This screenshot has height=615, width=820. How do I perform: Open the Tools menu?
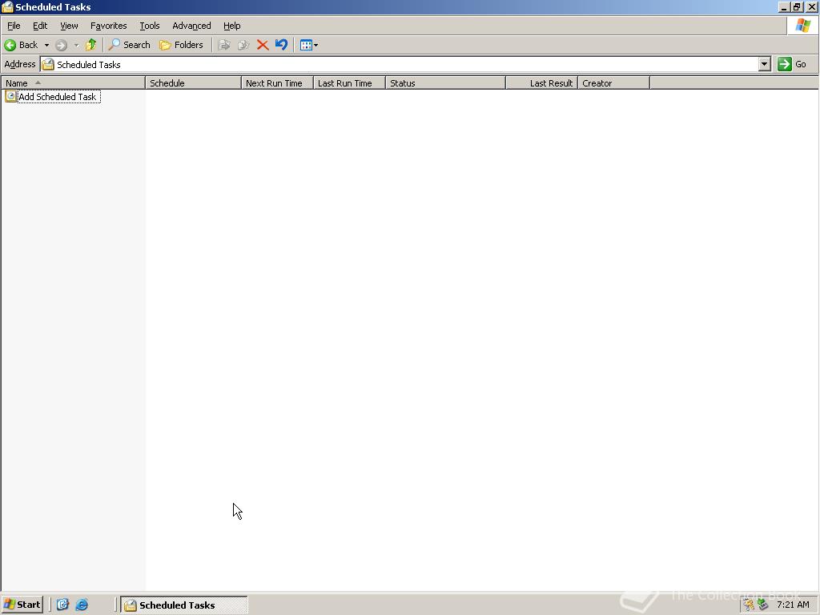150,26
